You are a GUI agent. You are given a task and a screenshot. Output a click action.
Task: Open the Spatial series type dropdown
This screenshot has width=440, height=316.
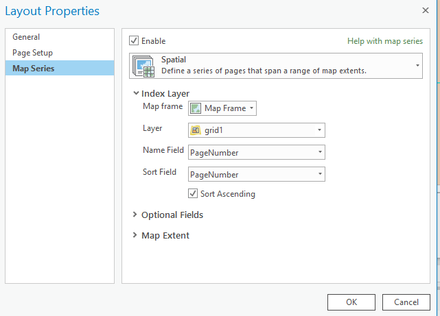(417, 65)
